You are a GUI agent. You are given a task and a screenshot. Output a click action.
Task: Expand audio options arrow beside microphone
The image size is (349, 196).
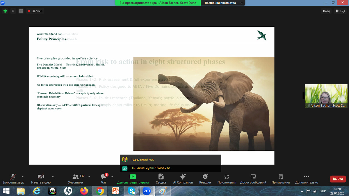23,176
